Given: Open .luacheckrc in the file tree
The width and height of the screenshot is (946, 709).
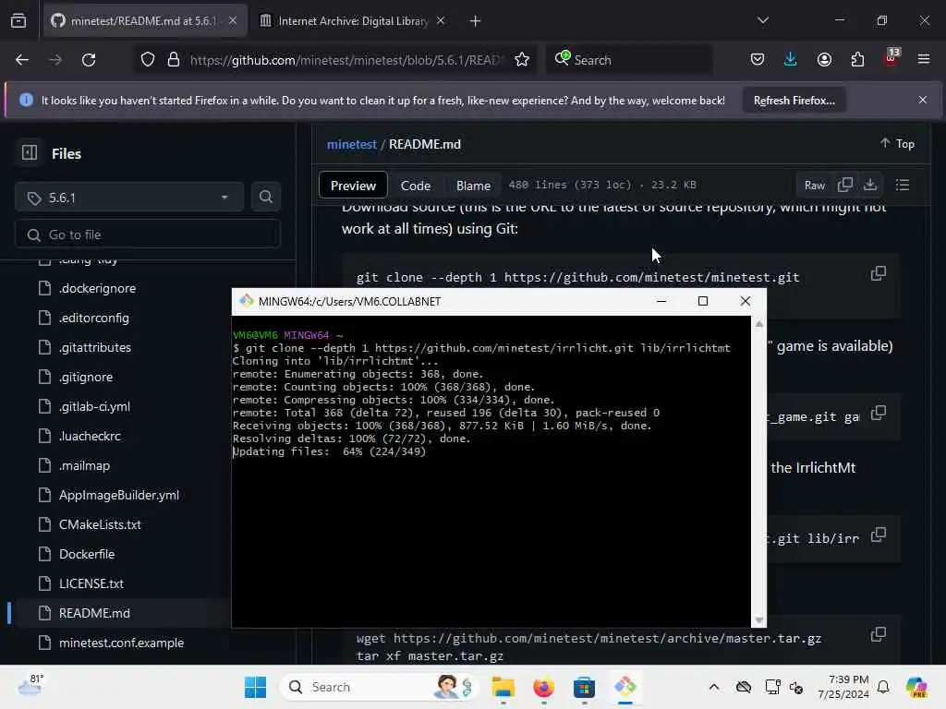Looking at the screenshot, I should tap(90, 436).
